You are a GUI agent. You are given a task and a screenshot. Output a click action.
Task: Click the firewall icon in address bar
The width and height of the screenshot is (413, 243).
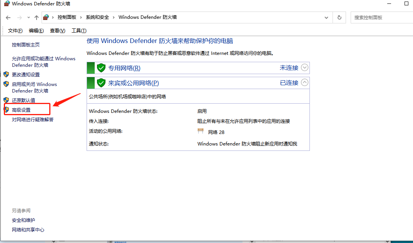pyautogui.click(x=46, y=17)
